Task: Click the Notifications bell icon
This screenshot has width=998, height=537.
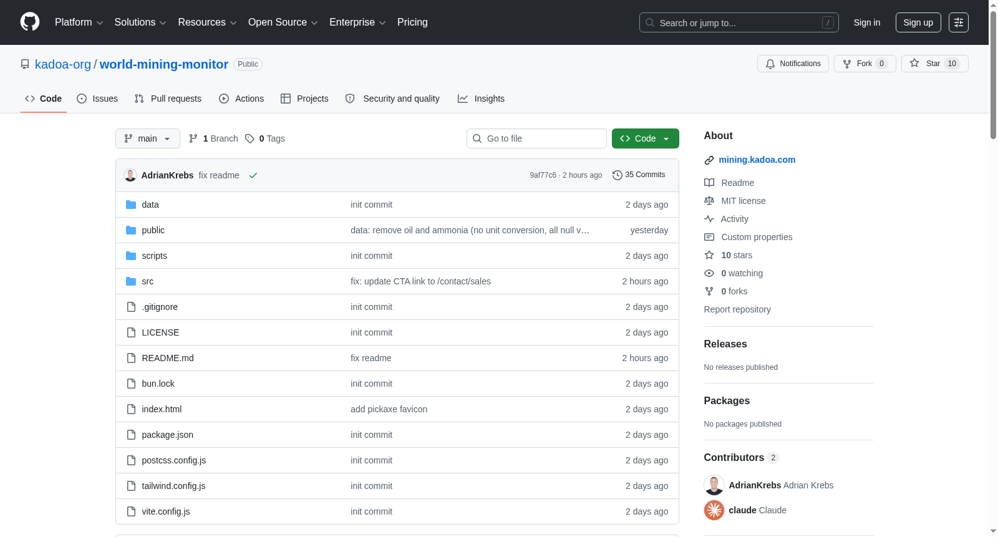Action: pyautogui.click(x=770, y=64)
